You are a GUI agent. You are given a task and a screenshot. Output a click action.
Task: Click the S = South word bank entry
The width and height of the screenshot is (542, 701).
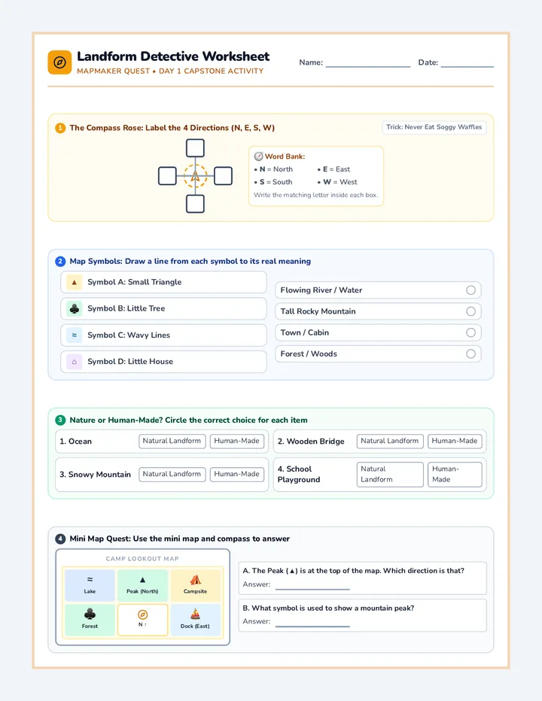tap(273, 183)
